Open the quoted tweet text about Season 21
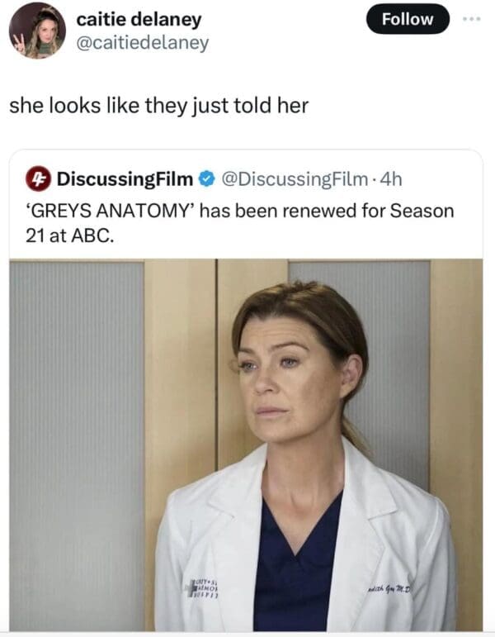This screenshot has height=637, width=495. (x=239, y=223)
